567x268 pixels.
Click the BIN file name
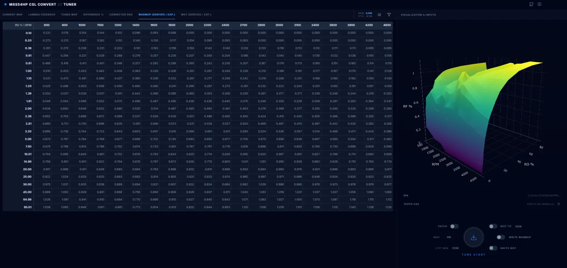(544, 195)
